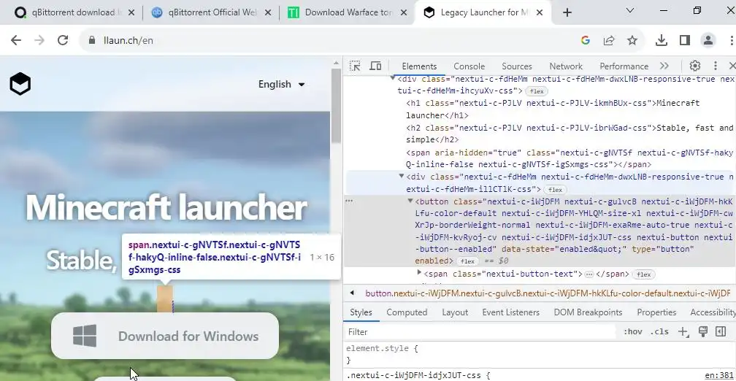The height and width of the screenshot is (381, 736).
Task: Select the Properties pane tab
Action: (x=656, y=312)
